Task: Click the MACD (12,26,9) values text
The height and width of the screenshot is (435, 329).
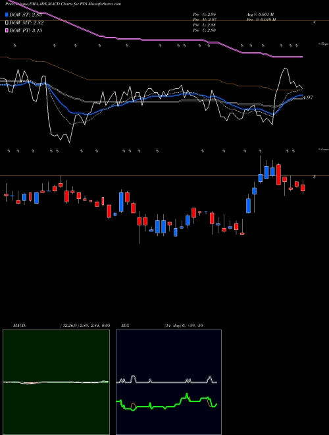Action: 85,326
